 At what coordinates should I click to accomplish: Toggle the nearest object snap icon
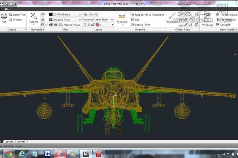191,25
